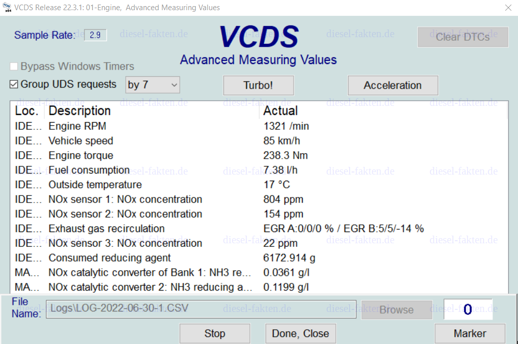The image size is (518, 344).
Task: Click Done, Close button
Action: (x=301, y=333)
